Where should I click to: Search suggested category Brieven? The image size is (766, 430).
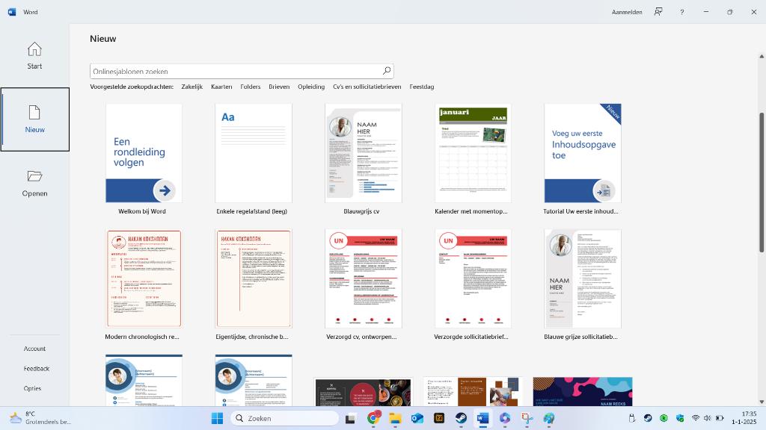[x=279, y=87]
